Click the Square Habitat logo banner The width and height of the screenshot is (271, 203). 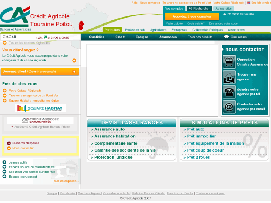point(40,108)
